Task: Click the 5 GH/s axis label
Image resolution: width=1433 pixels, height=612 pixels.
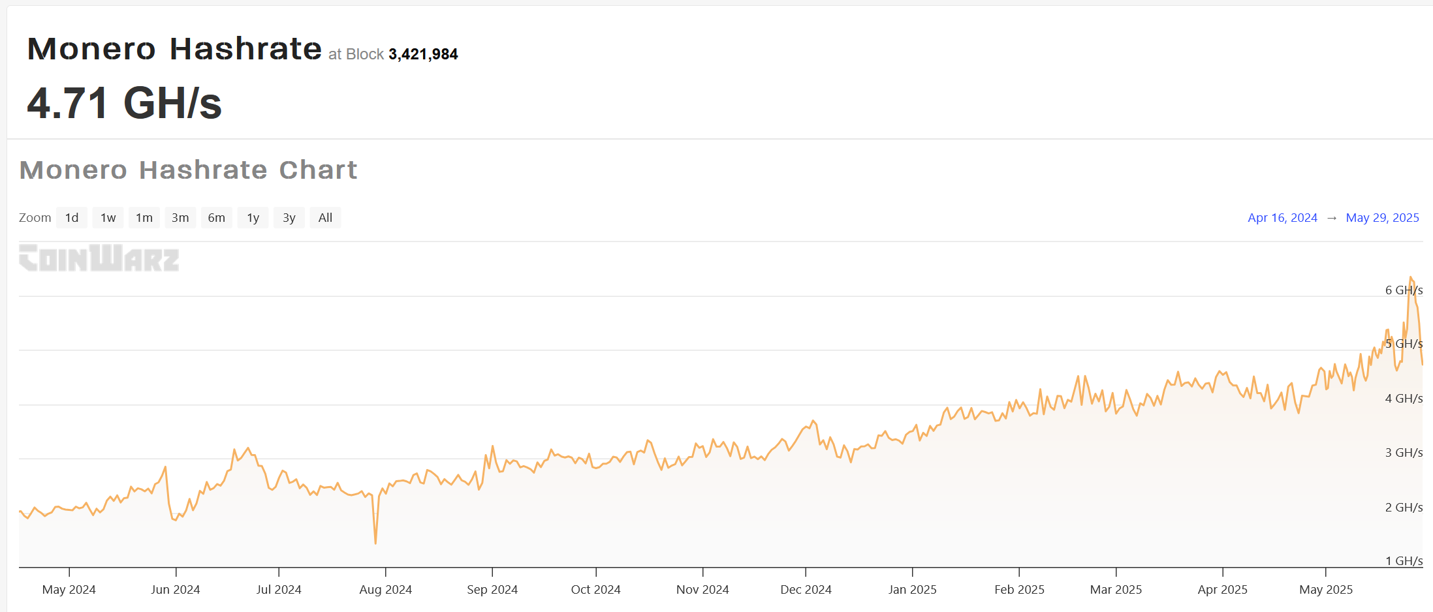Action: pos(1404,344)
